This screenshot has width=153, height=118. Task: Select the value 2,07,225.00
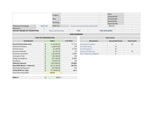pyautogui.click(x=52, y=54)
